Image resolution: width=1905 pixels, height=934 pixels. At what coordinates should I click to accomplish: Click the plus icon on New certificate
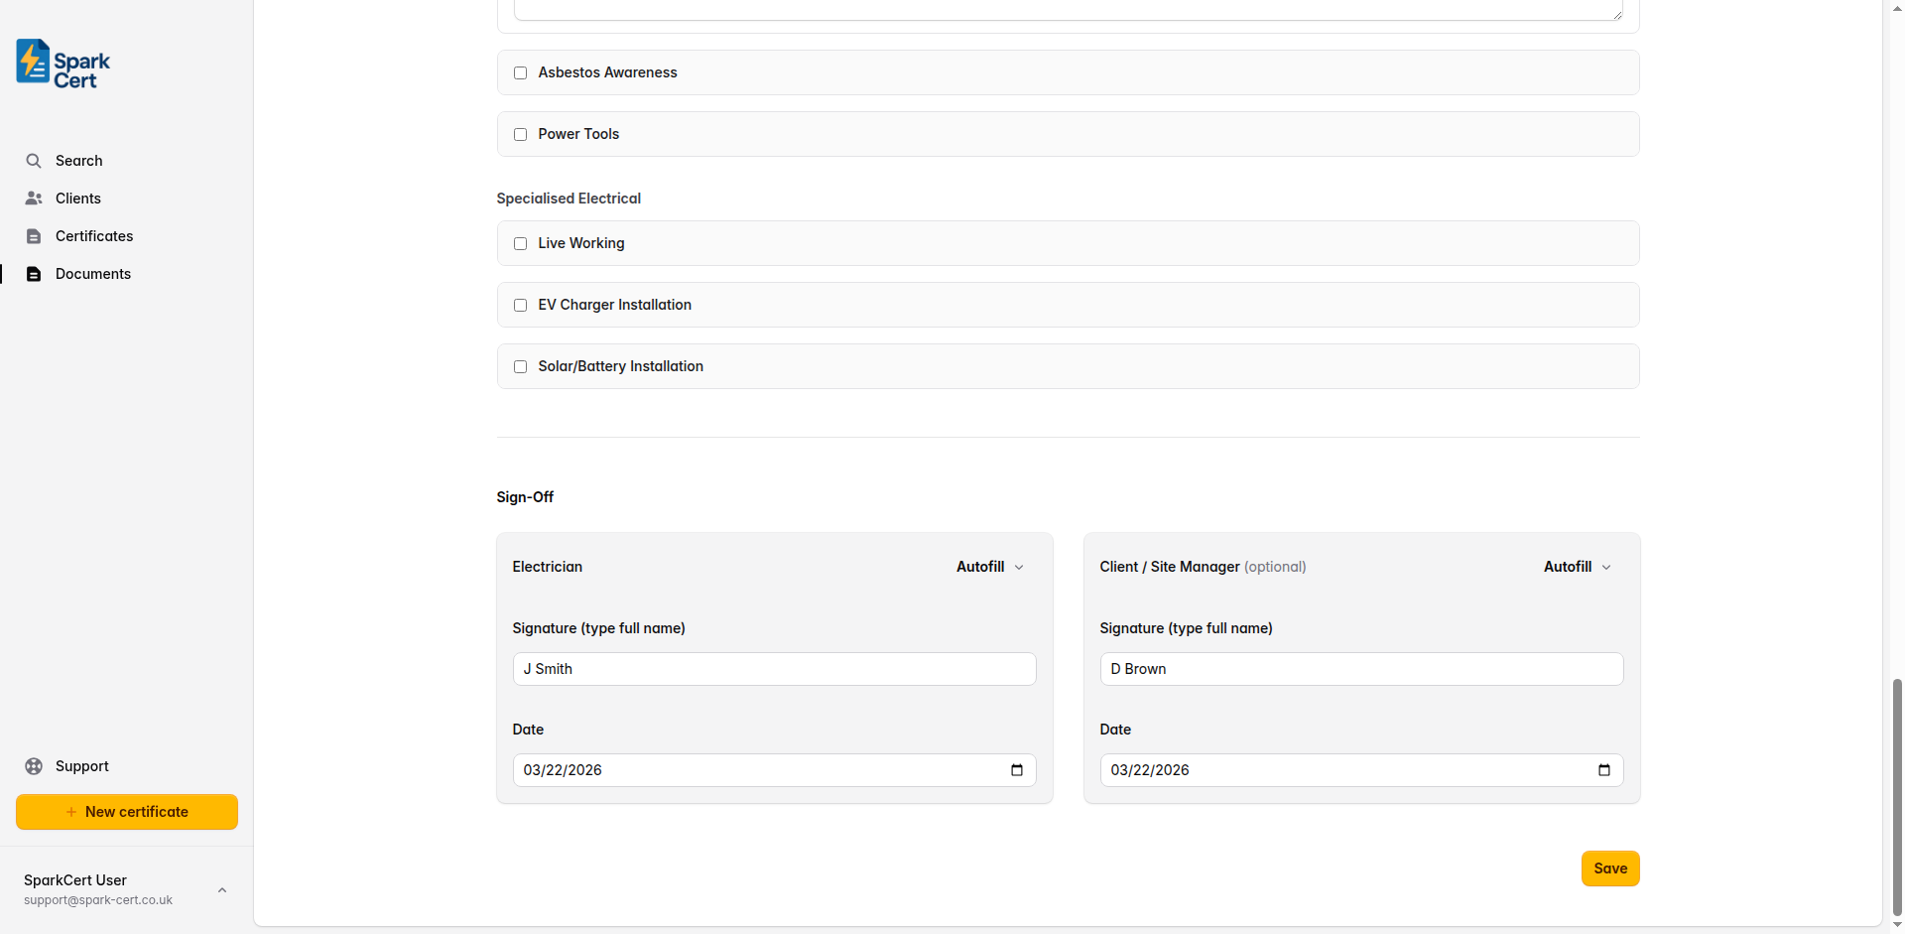(x=70, y=811)
